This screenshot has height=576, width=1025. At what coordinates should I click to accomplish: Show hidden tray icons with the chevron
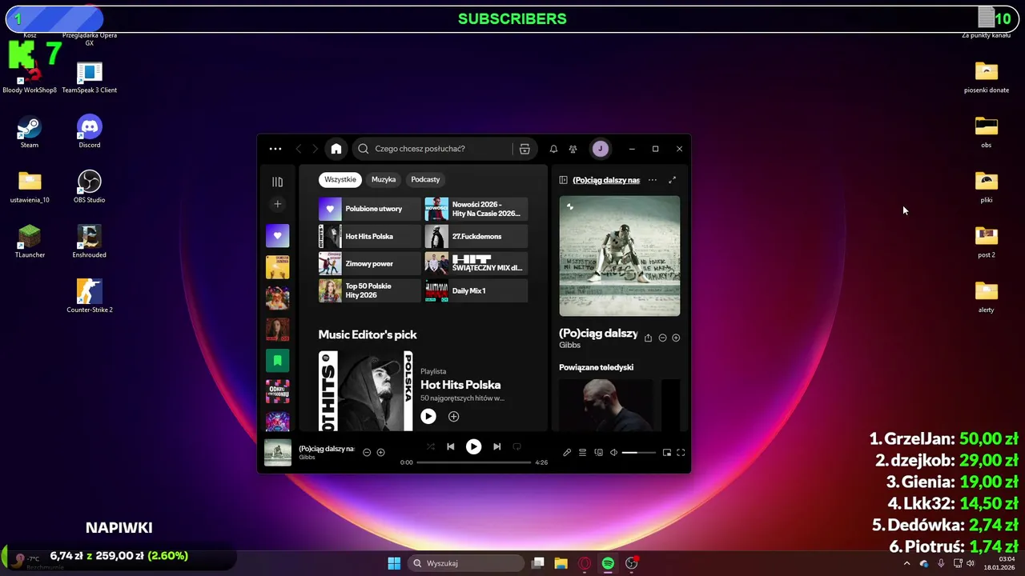point(906,563)
